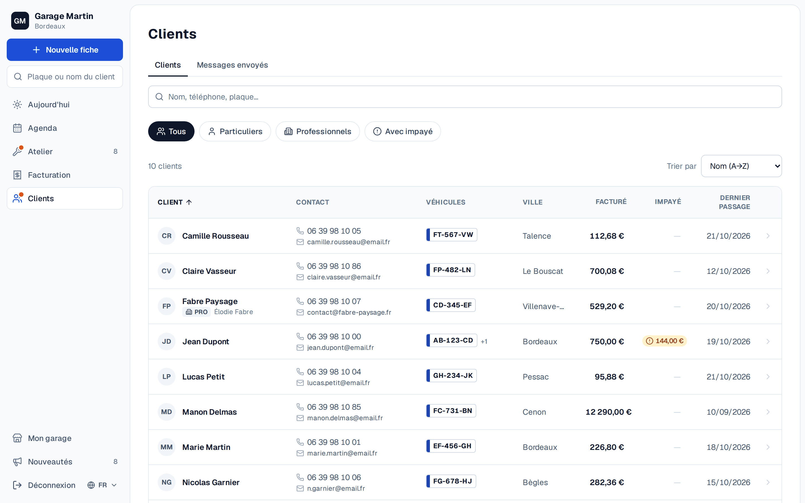This screenshot has width=805, height=503.
Task: Click the sort arrow next to CLIENT header
Action: tap(189, 202)
